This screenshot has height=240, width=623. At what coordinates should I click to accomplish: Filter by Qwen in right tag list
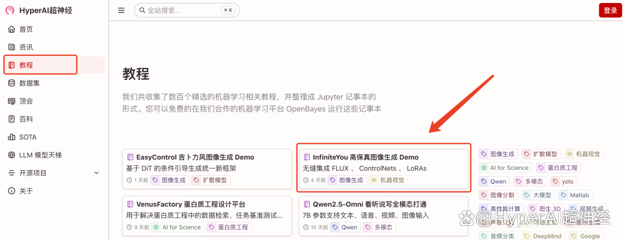[x=494, y=181]
